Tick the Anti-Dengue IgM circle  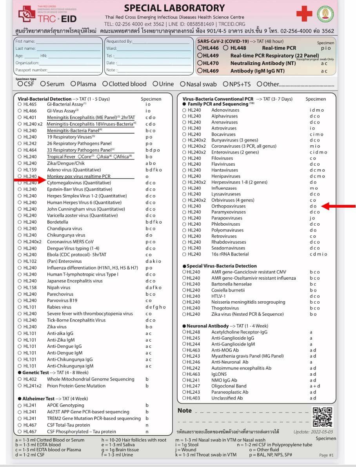[20, 353]
